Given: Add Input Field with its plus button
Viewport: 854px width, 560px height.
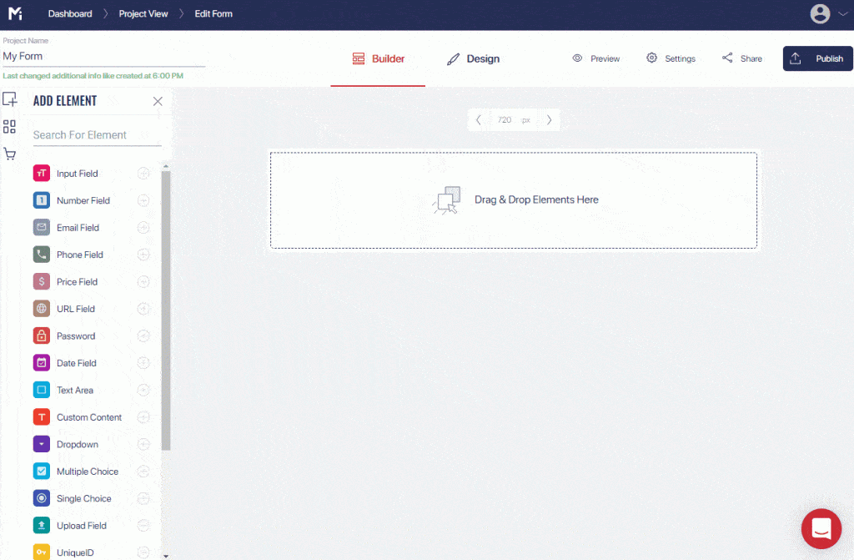Looking at the screenshot, I should pos(143,174).
